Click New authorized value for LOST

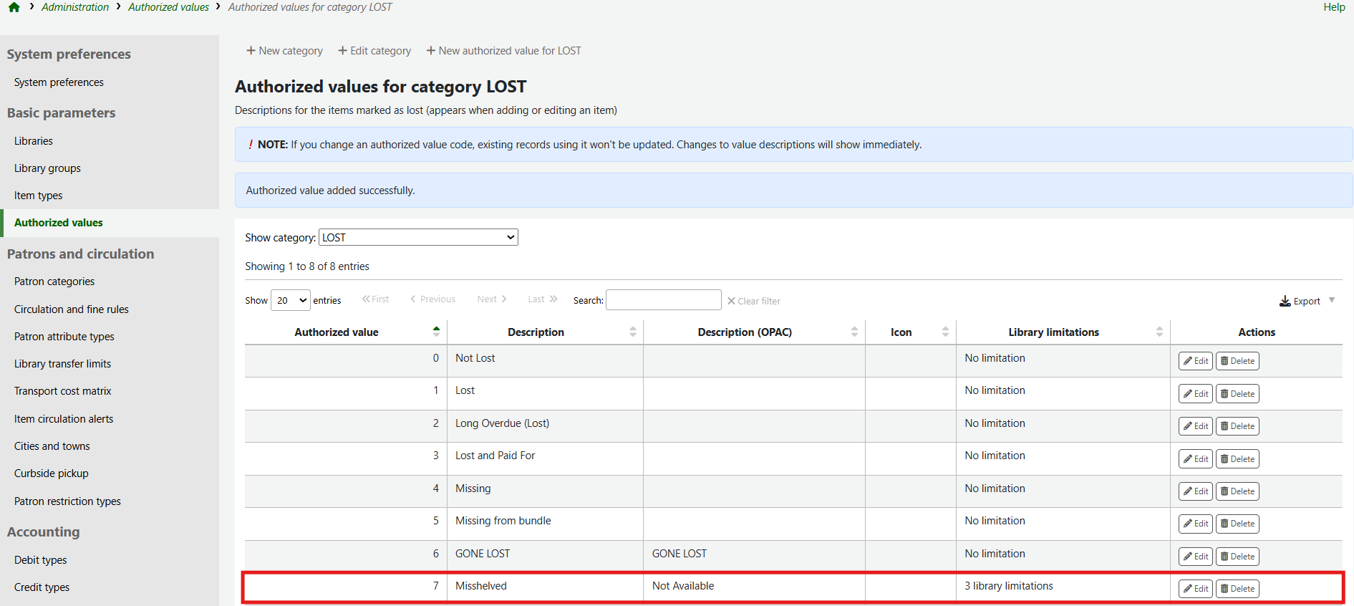click(x=503, y=51)
